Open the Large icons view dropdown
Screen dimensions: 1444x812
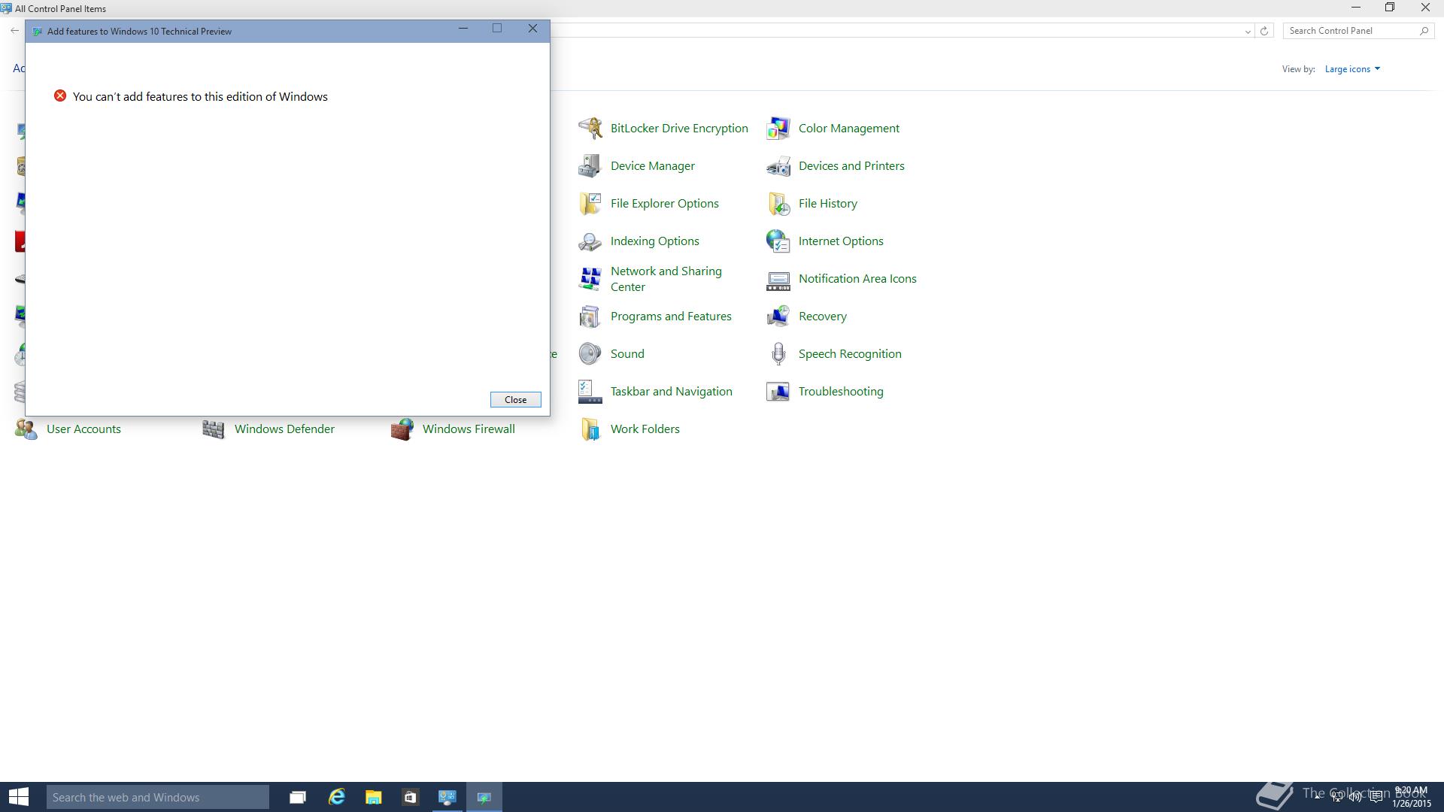pyautogui.click(x=1352, y=69)
